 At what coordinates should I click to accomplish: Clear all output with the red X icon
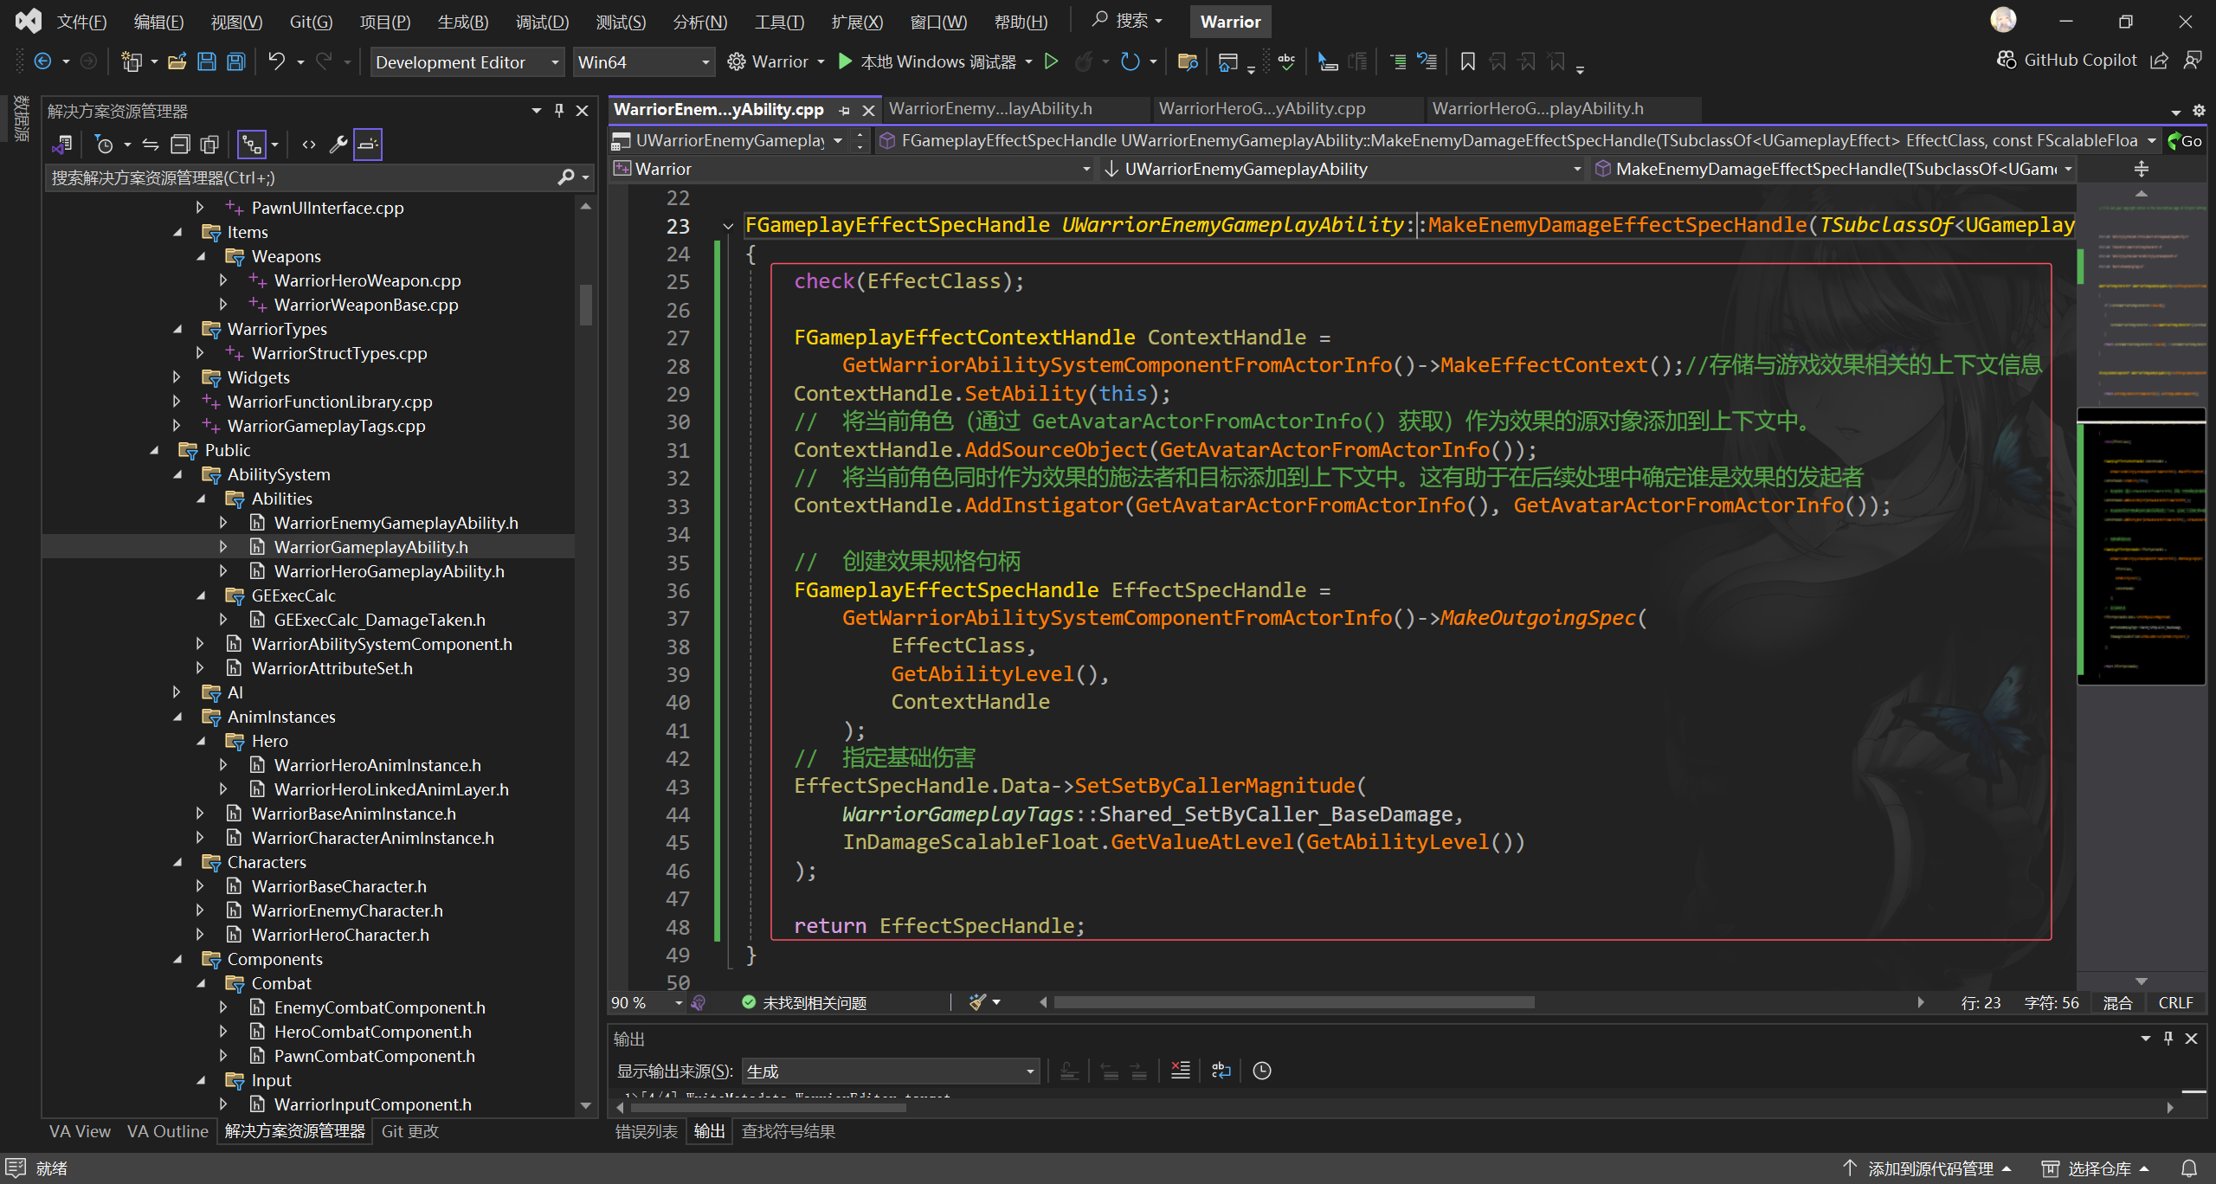1180,1071
